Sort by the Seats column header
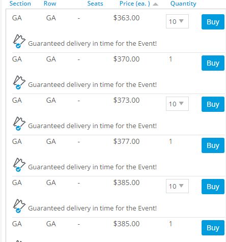The height and width of the screenshot is (242, 226). pos(95,4)
